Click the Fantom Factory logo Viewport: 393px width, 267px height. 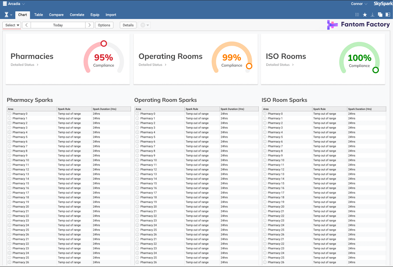click(x=358, y=24)
